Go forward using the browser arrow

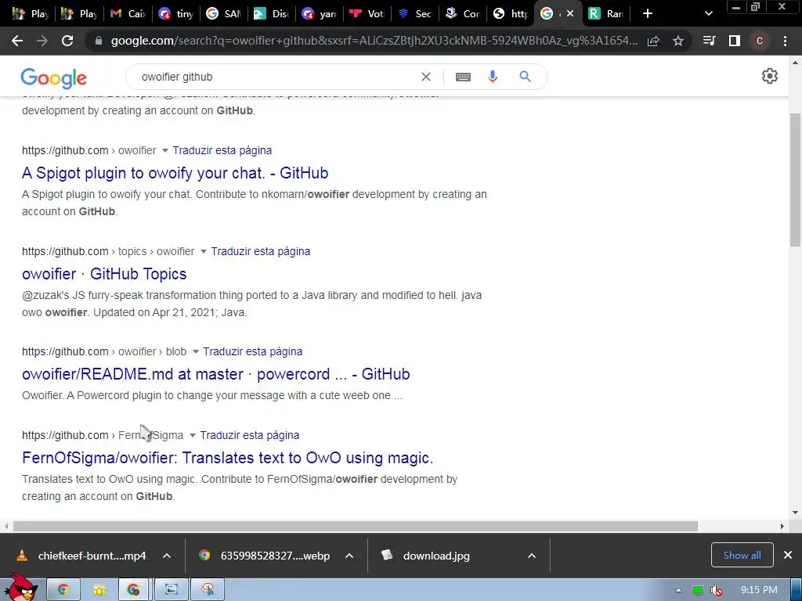tap(42, 41)
